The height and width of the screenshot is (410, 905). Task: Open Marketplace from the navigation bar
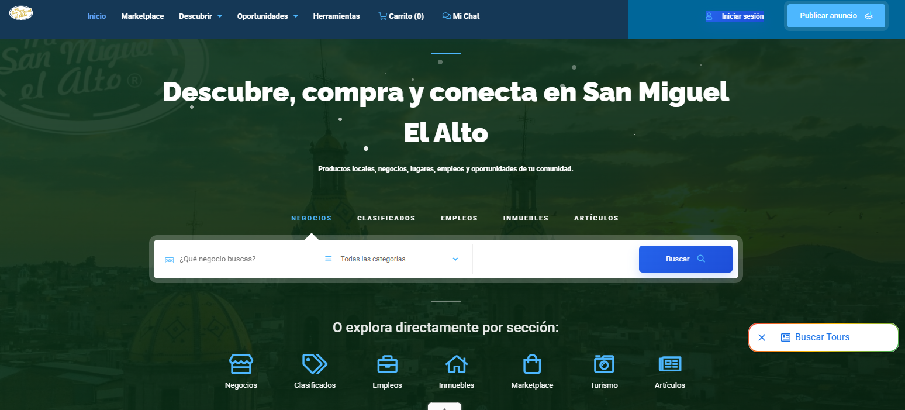click(x=143, y=16)
